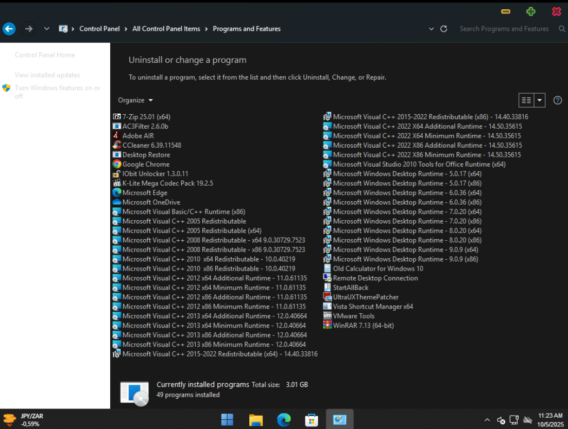Click the 7-Zip program icon
This screenshot has height=429, width=568.
117,117
